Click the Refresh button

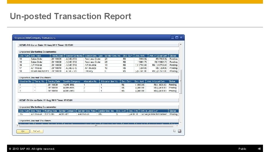(x=37, y=131)
